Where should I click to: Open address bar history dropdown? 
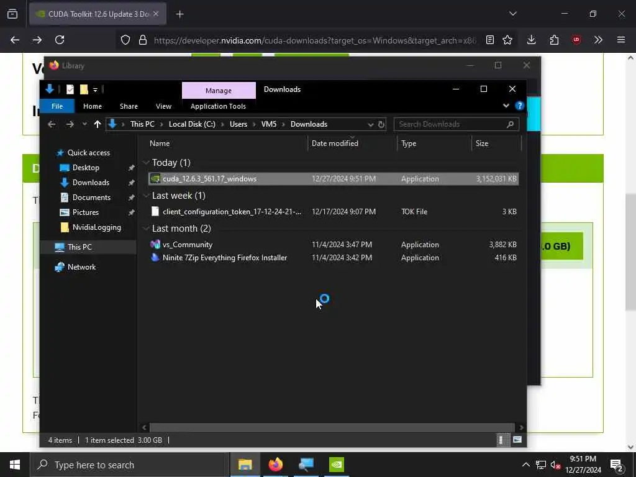point(370,124)
